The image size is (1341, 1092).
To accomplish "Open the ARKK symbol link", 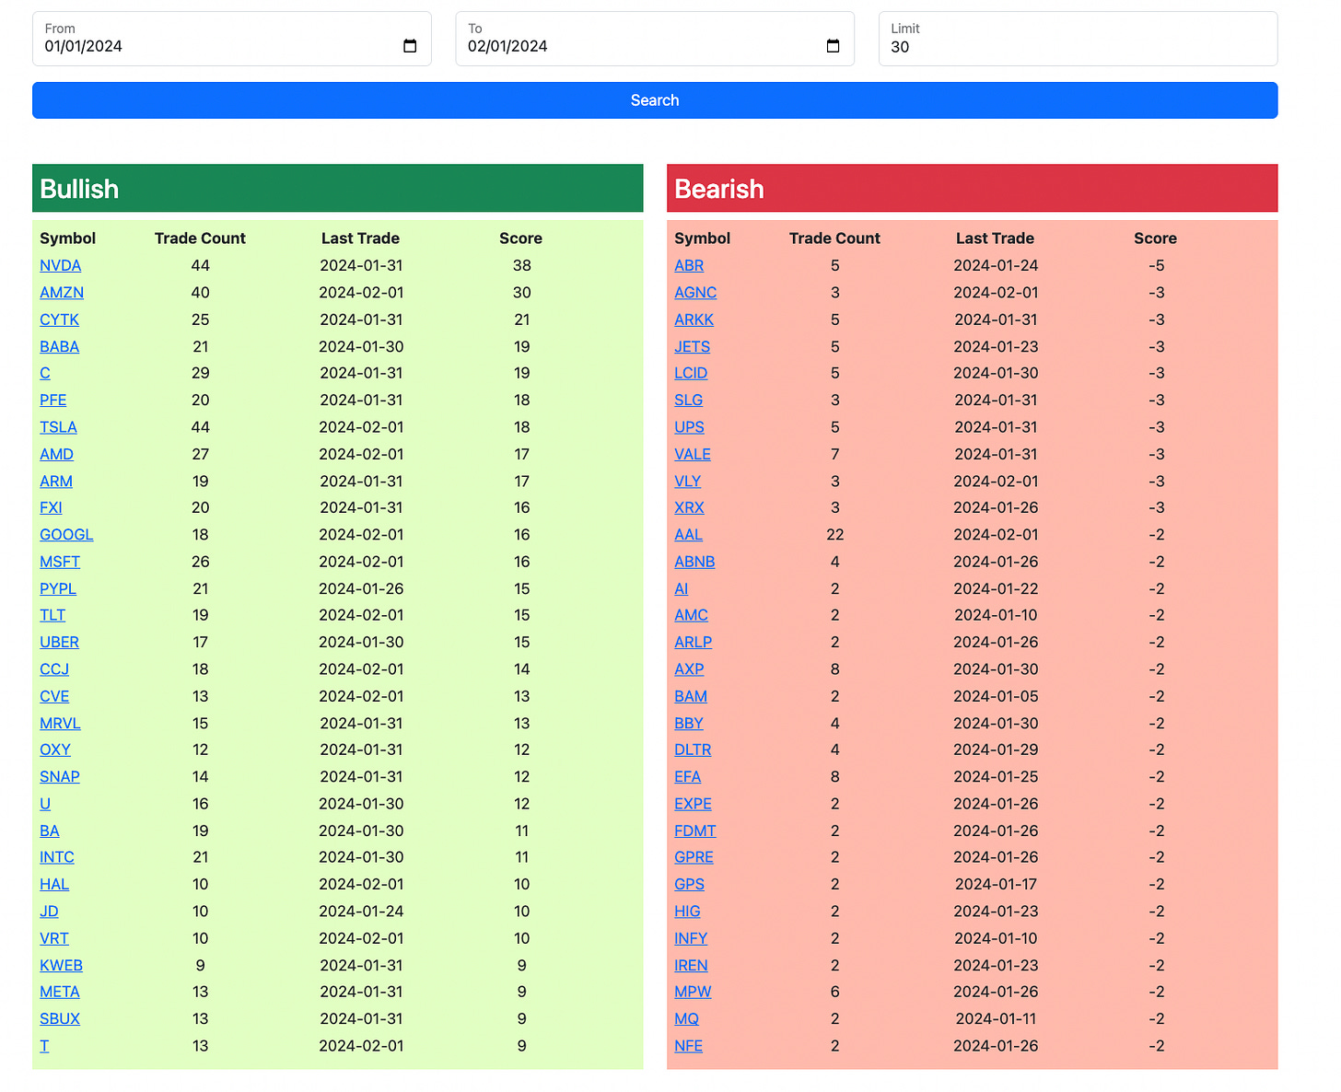I will 694,319.
